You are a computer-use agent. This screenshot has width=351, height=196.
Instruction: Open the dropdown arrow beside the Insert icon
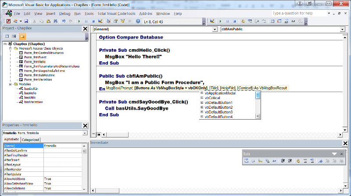[21, 21]
